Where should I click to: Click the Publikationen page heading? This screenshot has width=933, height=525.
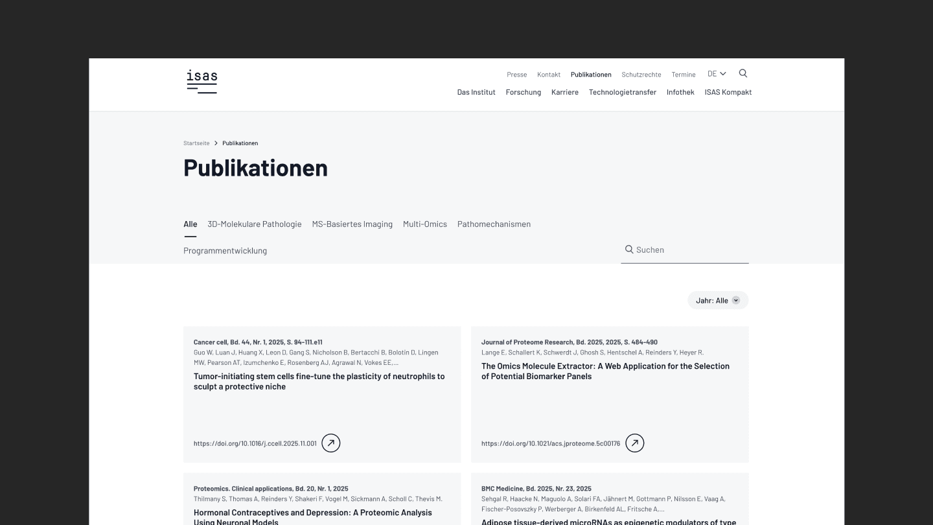click(255, 168)
